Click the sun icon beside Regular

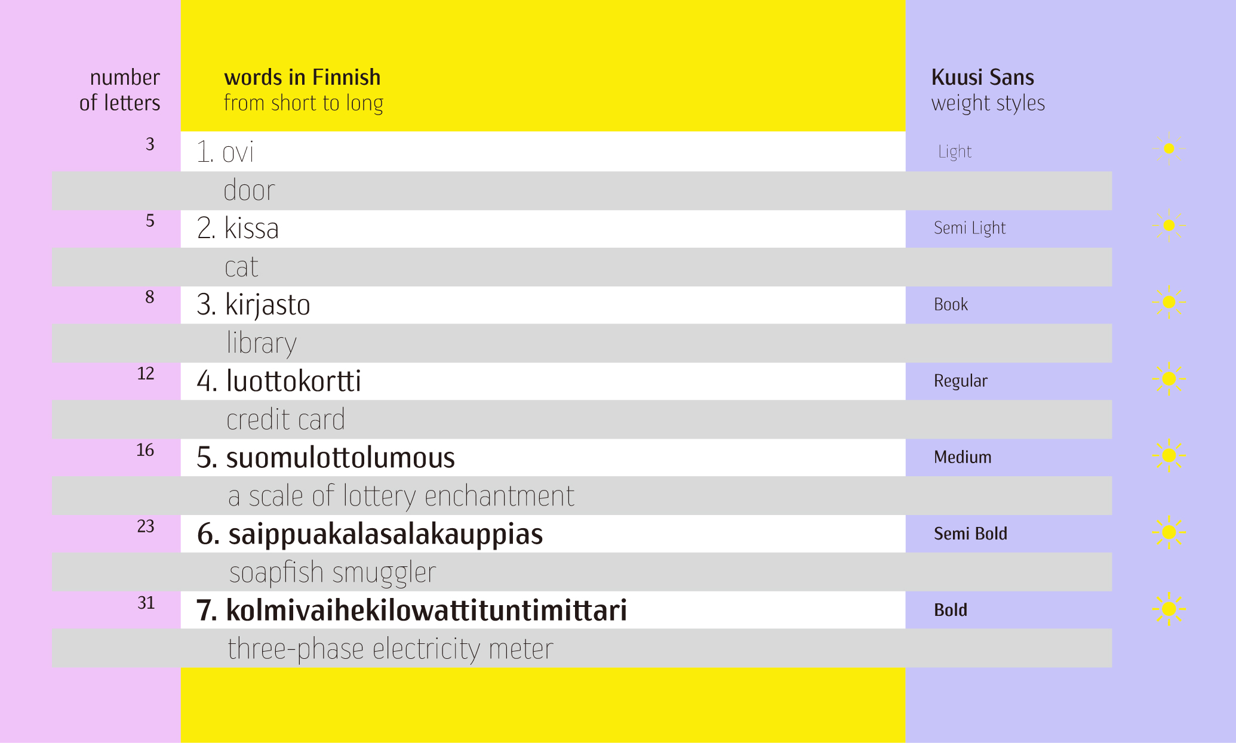pos(1169,378)
